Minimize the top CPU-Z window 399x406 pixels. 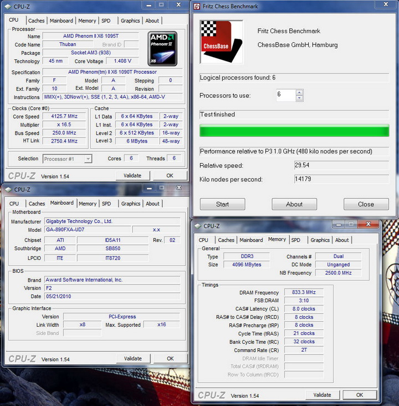tap(149, 5)
